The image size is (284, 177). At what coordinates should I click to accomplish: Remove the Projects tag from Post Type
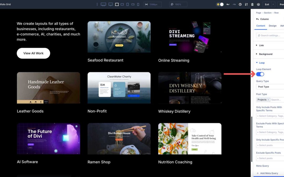(x=268, y=100)
